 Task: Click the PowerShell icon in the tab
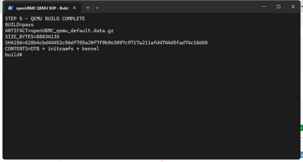10,8
